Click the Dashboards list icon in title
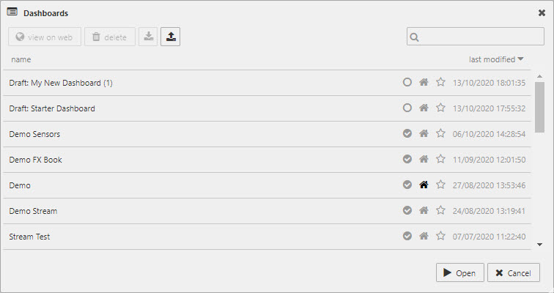Image resolution: width=554 pixels, height=293 pixels. pos(12,12)
